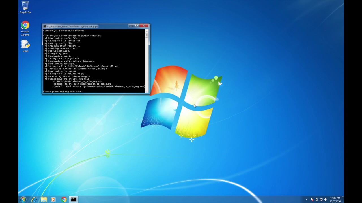Click 'Saving to File nuget.exe' line

coord(61,59)
